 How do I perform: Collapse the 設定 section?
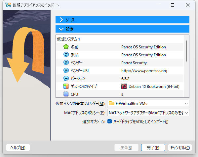point(122,29)
